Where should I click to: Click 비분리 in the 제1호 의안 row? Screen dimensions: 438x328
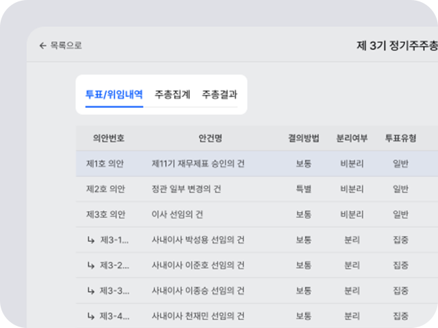(352, 164)
